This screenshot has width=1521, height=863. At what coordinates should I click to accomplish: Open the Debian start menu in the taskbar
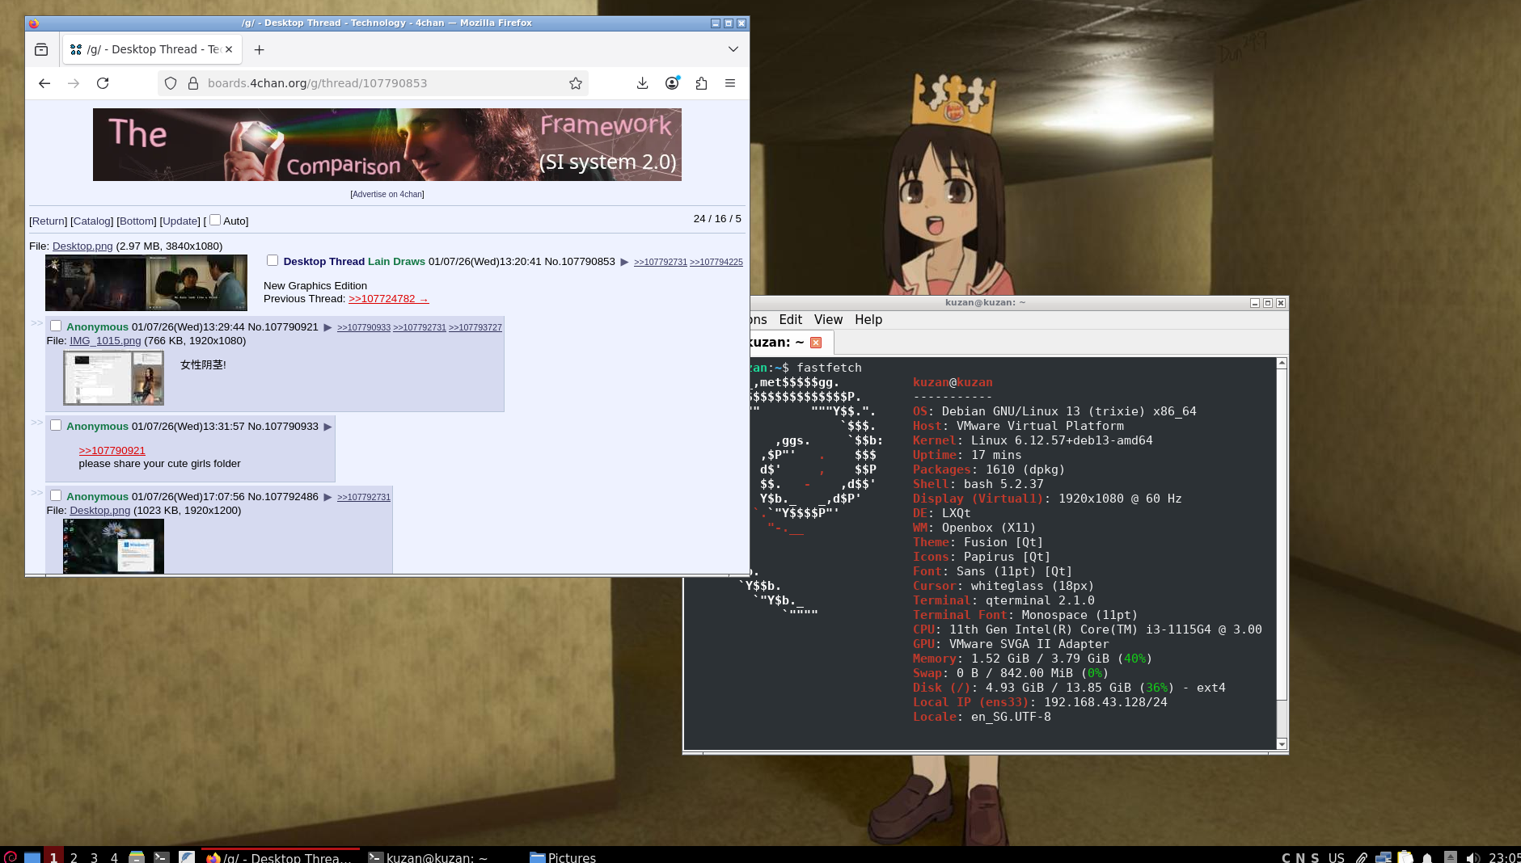click(x=11, y=857)
